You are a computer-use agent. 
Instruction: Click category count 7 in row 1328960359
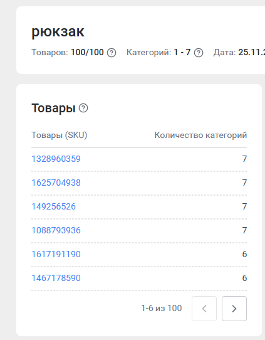point(244,159)
